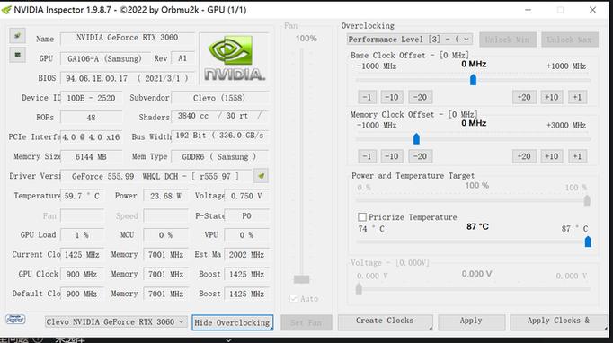Screen dimensions: 613x343
Task: Click the Base Clock Offset slider handle
Action: point(473,80)
